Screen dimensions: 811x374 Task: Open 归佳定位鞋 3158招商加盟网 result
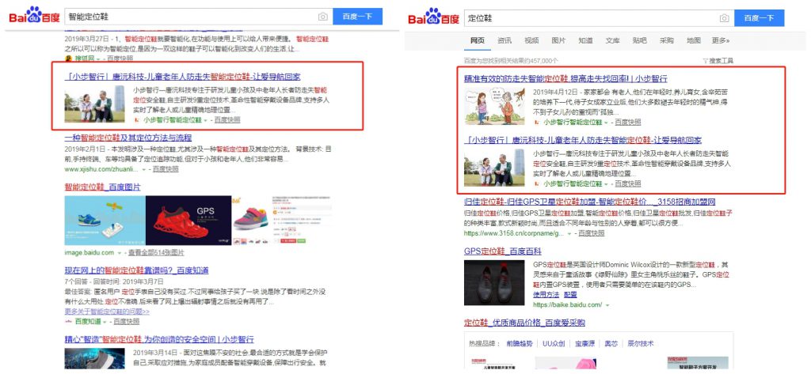point(589,202)
